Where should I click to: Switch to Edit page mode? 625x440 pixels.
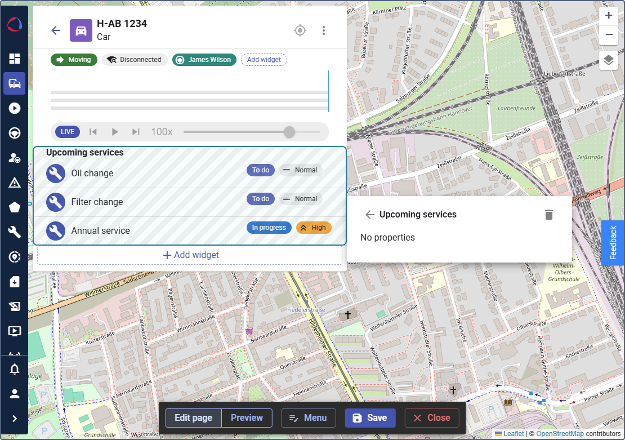point(193,418)
